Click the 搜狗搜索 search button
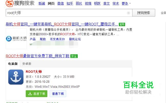The width and height of the screenshot is (166, 103). click(x=144, y=13)
